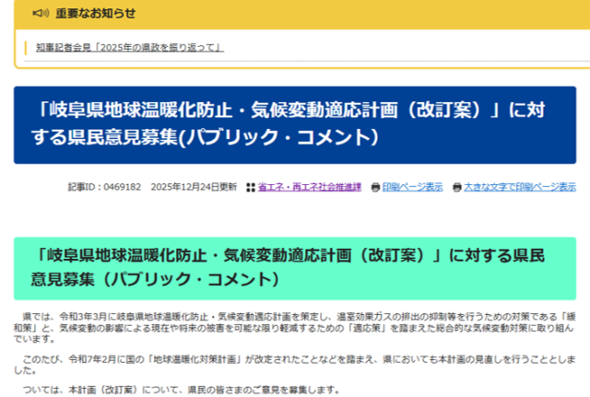Click the printer icon before 印刷ページ表示
The image size is (590, 397).
click(375, 187)
